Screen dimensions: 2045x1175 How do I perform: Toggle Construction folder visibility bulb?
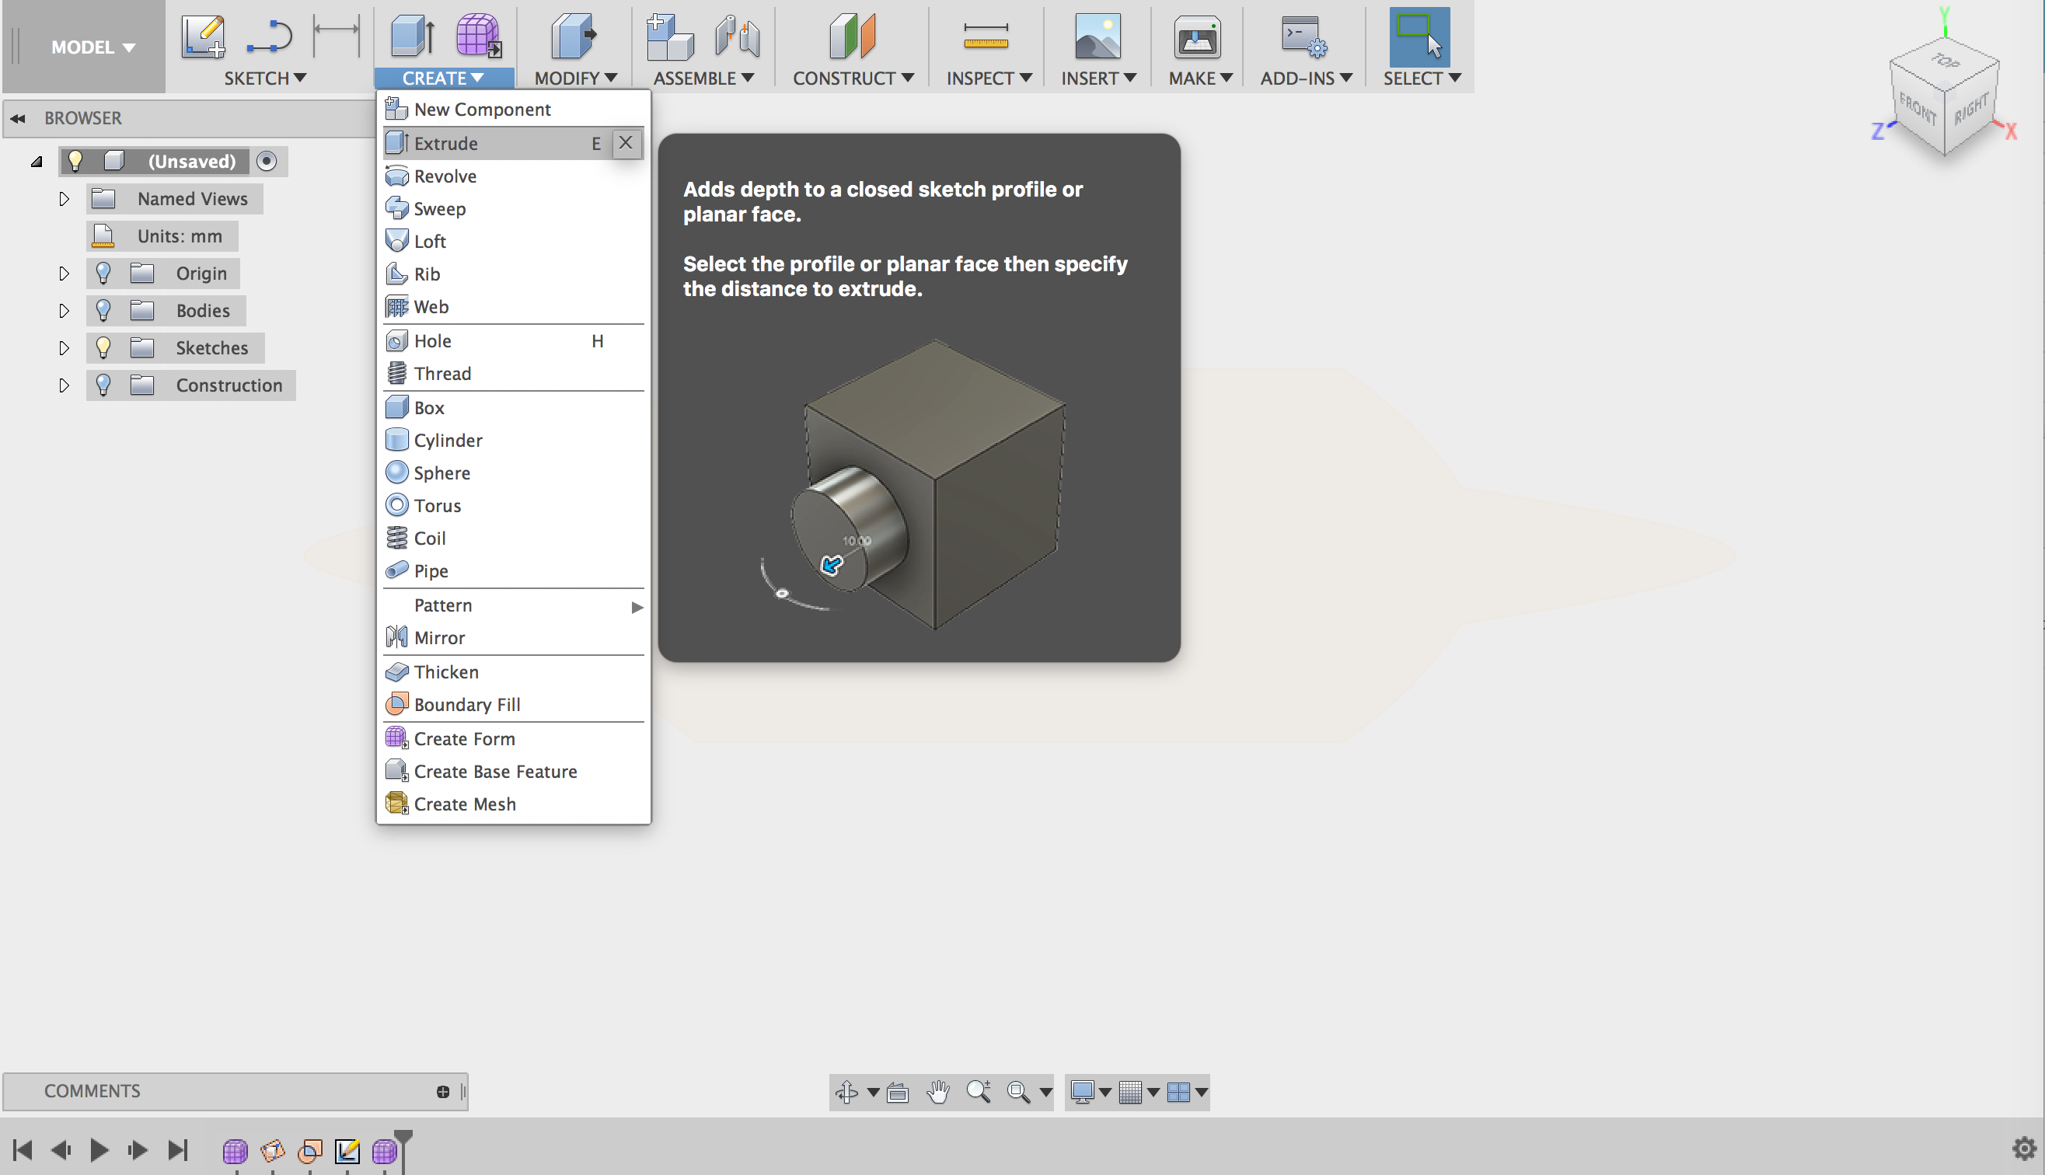(103, 385)
